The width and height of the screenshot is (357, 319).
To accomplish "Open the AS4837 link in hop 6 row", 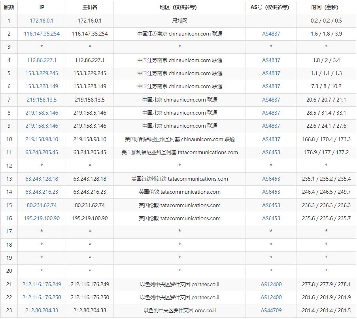I will tap(271, 86).
